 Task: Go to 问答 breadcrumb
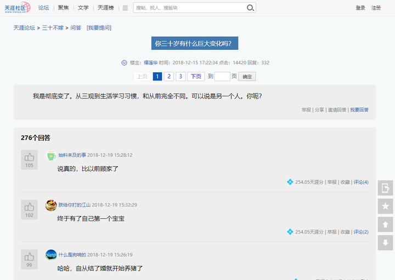point(76,28)
